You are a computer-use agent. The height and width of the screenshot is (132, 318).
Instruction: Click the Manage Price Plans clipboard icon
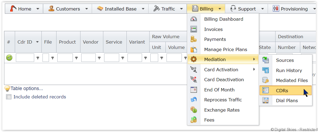(x=193, y=49)
